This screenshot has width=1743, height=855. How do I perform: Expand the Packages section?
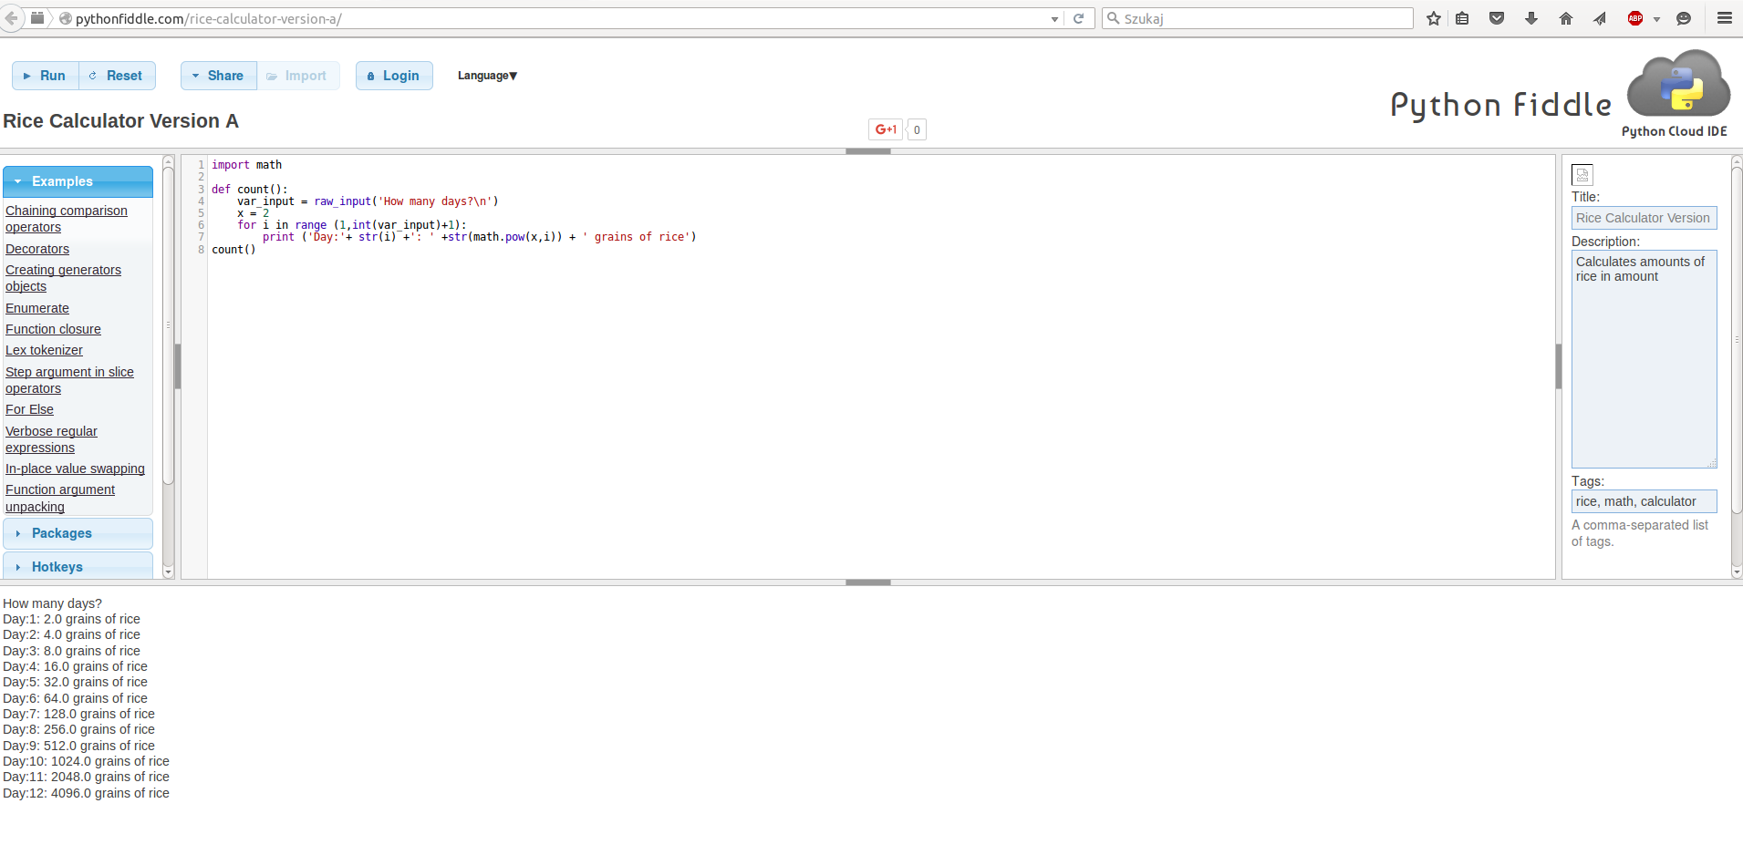coord(78,533)
